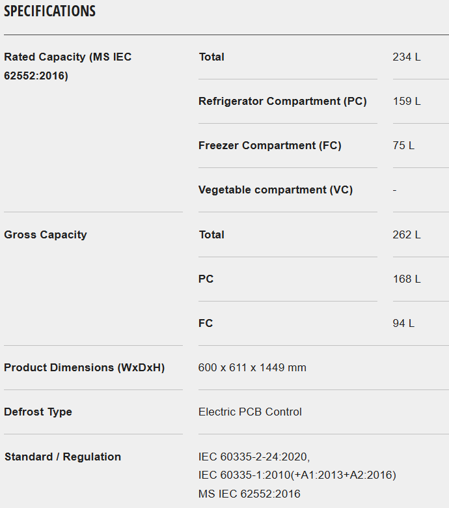The height and width of the screenshot is (508, 449).
Task: Select the 600 x 611 x 1449 mm text
Action: (252, 368)
